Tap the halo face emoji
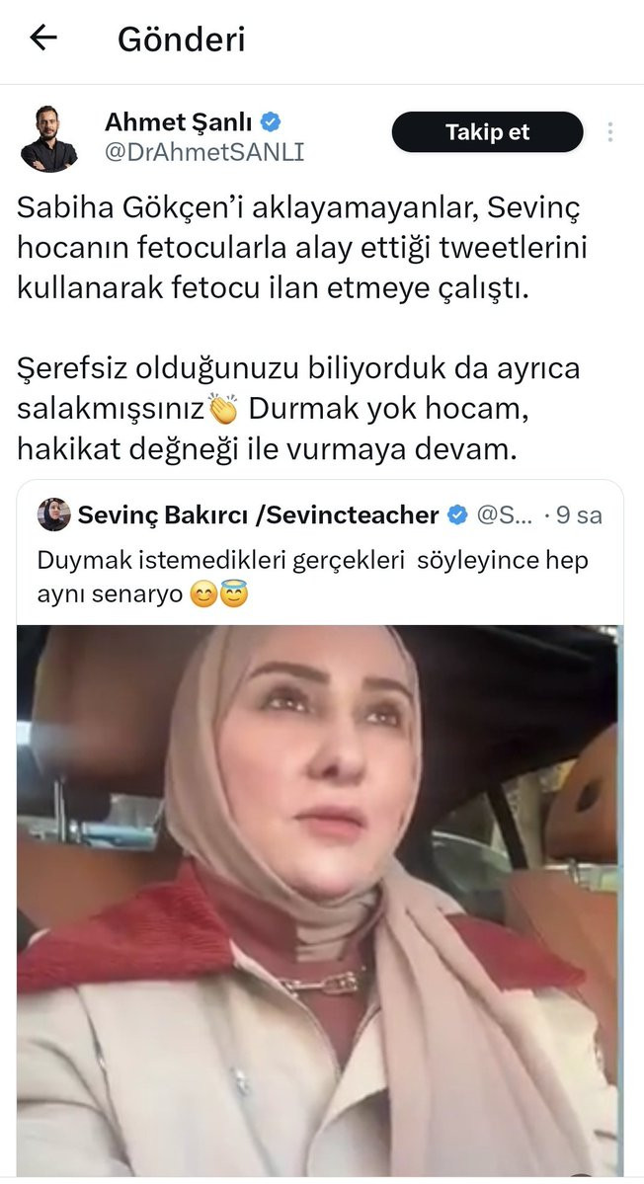Screen dimensions: 644x1184 click(x=233, y=594)
